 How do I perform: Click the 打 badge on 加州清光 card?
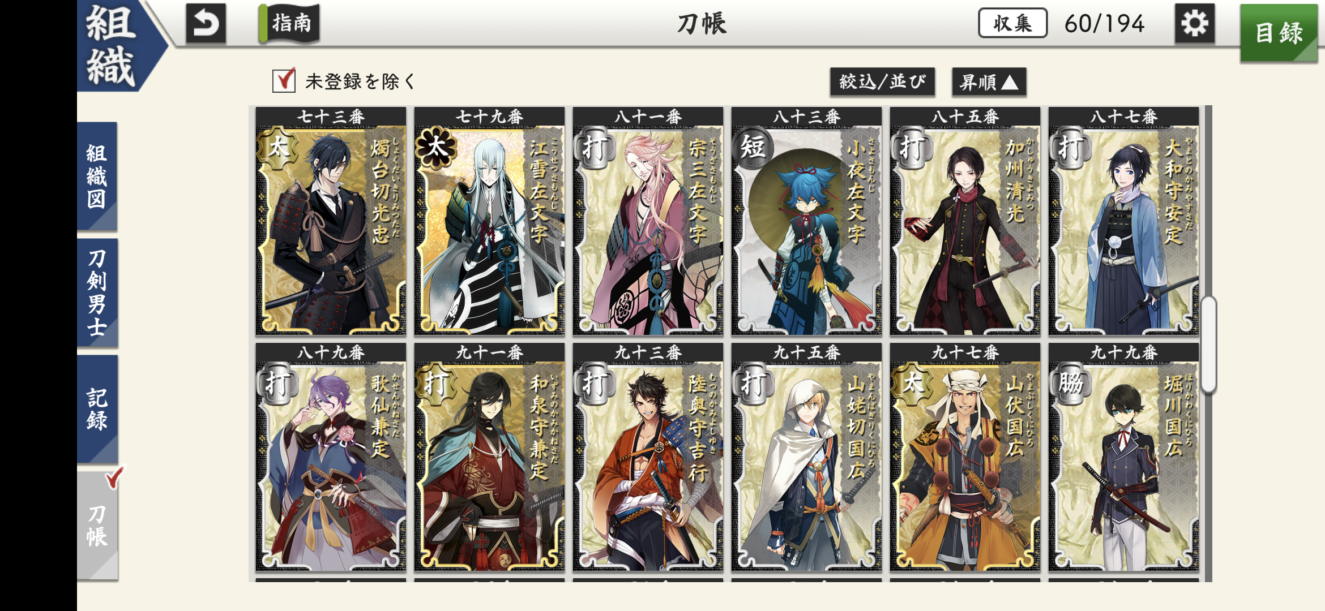[x=912, y=148]
